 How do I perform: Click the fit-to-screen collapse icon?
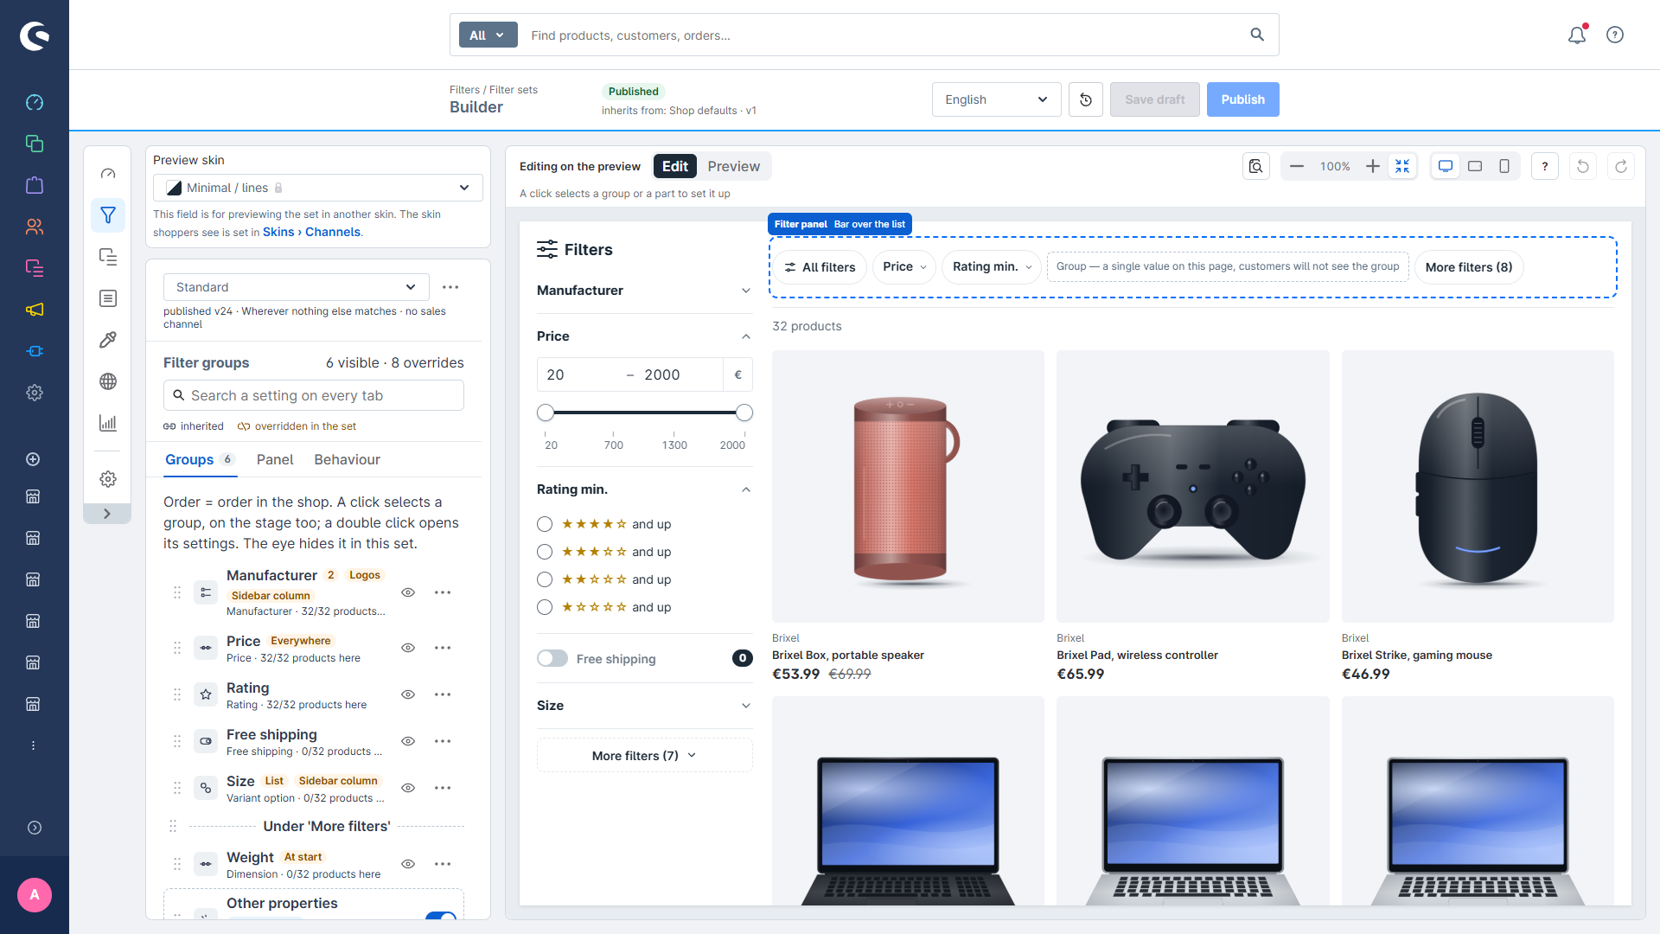coord(1402,166)
